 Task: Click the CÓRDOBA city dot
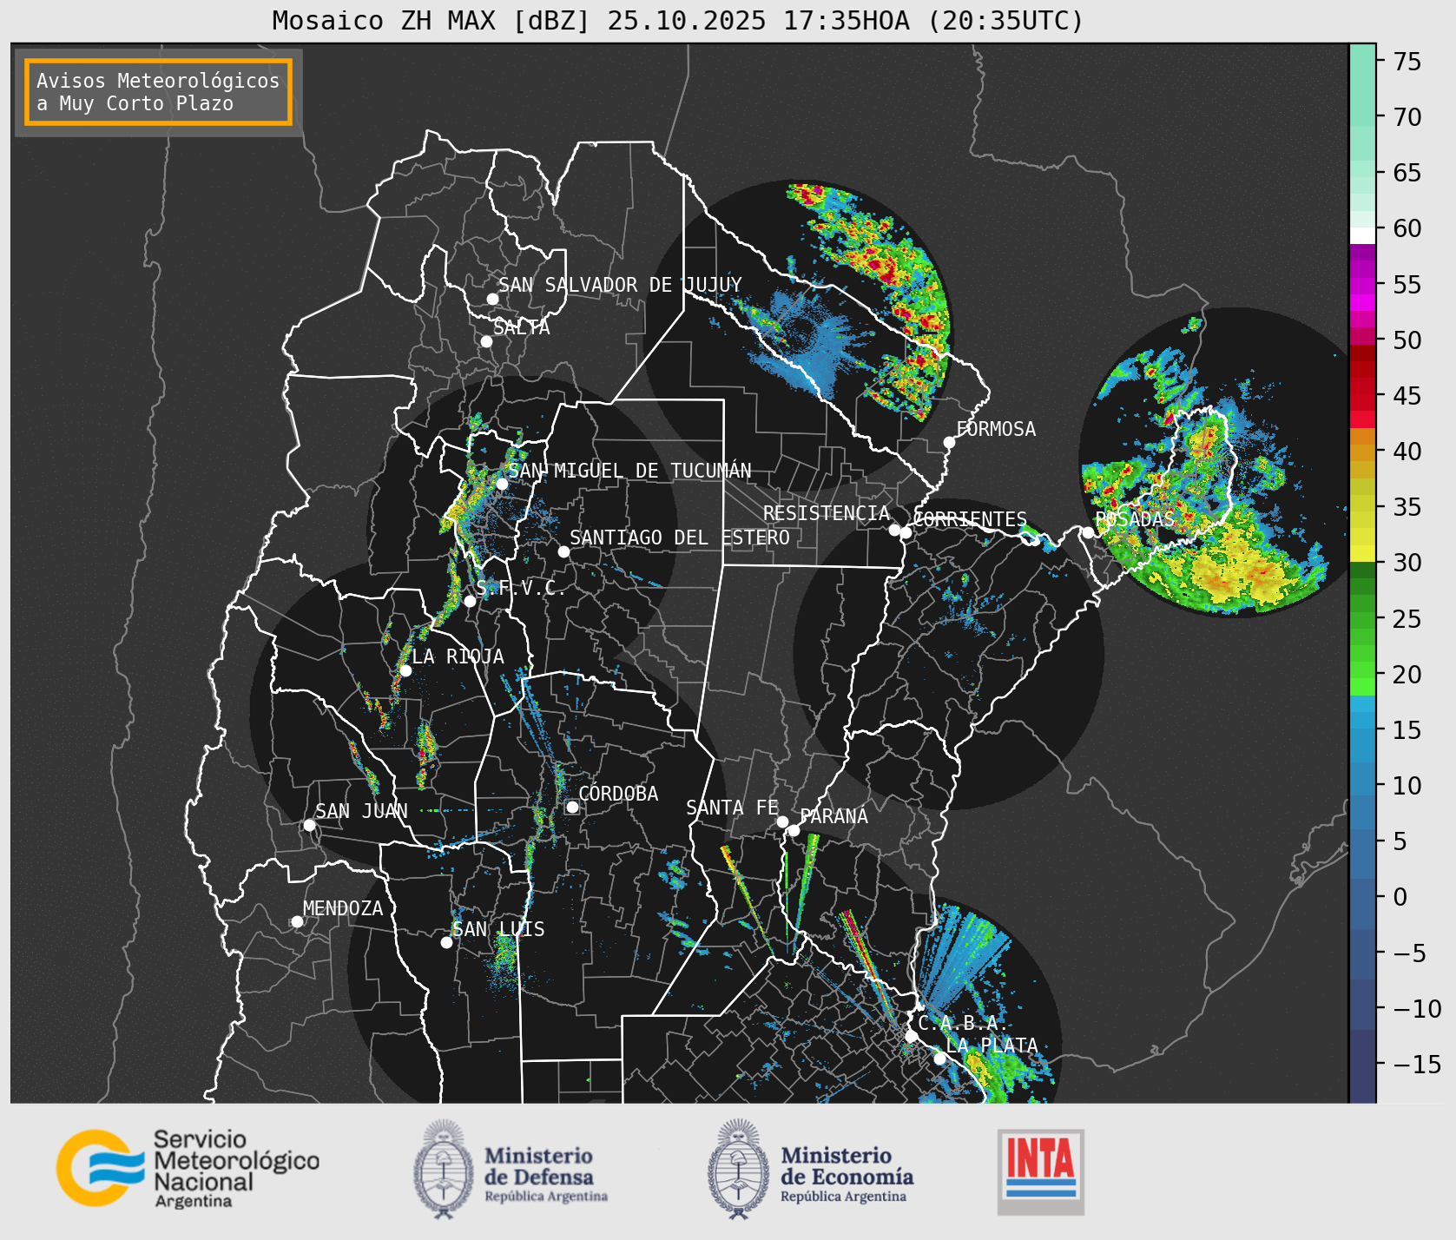[572, 807]
